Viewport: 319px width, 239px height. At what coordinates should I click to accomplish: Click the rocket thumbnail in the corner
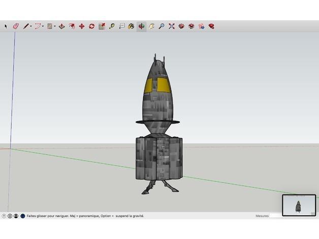pos(299,206)
